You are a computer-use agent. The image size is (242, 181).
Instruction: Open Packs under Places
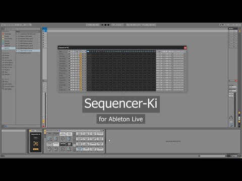6,81
